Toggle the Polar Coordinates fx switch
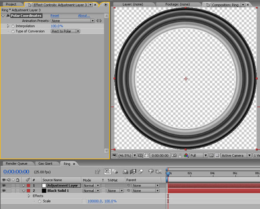 tap(8, 16)
